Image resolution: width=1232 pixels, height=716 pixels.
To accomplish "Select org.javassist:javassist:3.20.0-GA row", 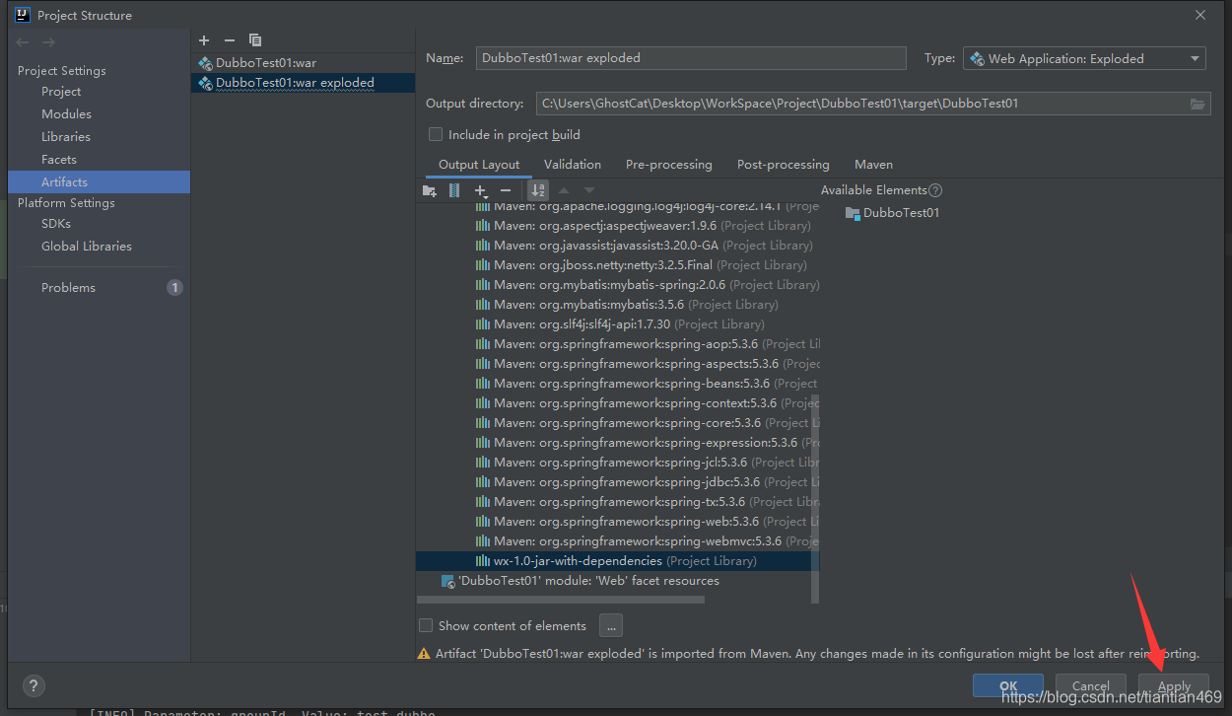I will 617,246.
